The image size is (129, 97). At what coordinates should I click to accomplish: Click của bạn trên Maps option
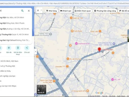pyautogui.click(x=8, y=86)
